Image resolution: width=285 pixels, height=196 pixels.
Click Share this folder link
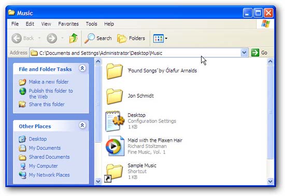47,104
